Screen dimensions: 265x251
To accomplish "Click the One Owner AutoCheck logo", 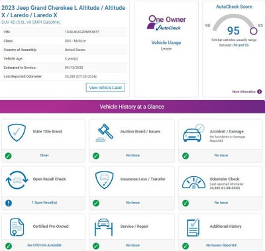I will pyautogui.click(x=166, y=23).
